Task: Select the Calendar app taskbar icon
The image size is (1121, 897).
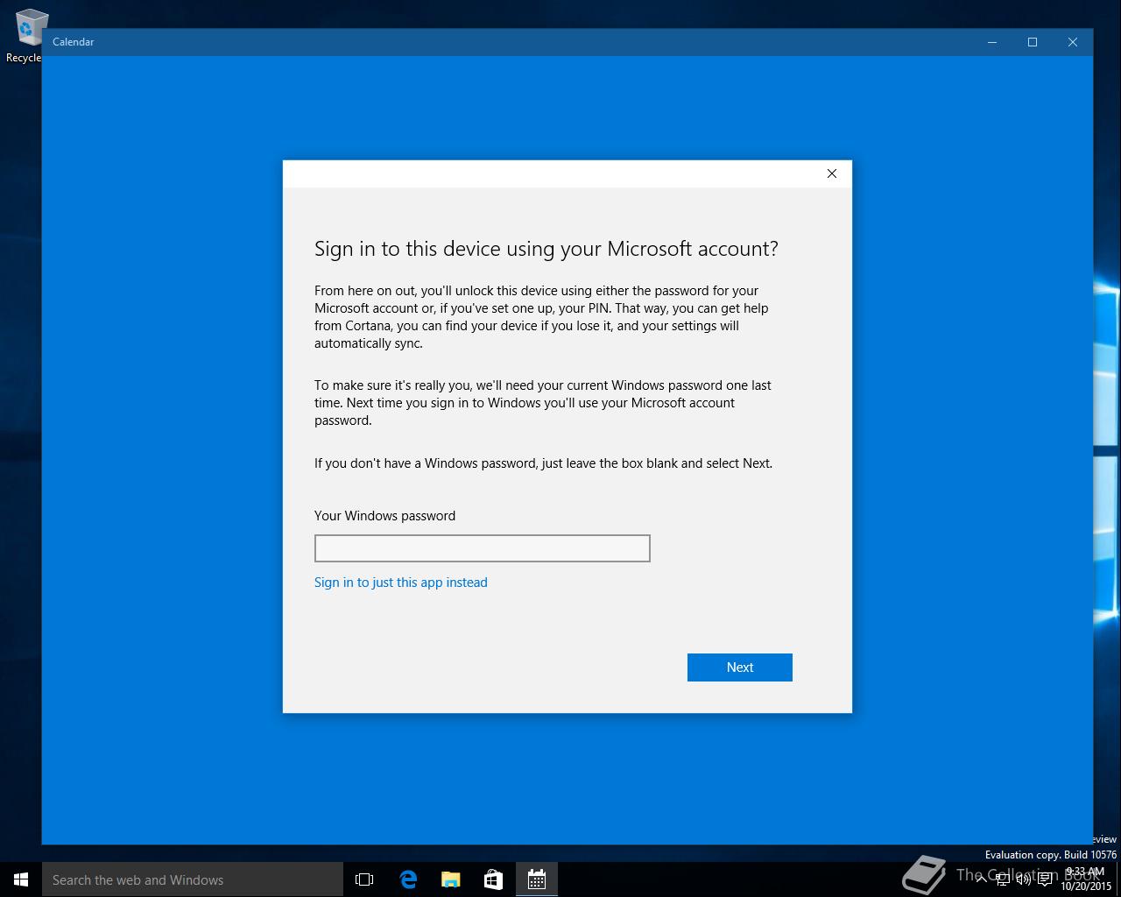Action: click(x=537, y=879)
